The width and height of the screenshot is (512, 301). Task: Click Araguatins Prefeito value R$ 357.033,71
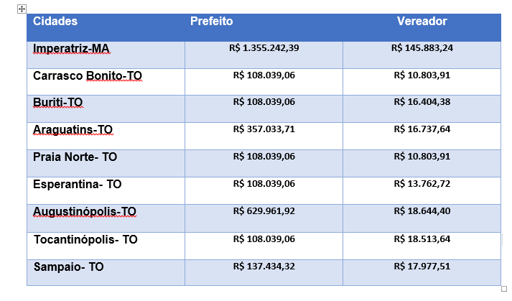[x=264, y=129]
